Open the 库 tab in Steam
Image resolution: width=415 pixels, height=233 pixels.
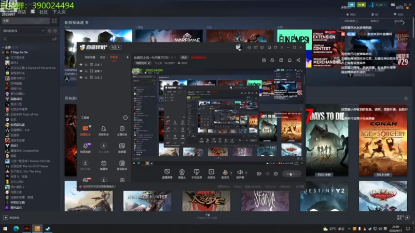click(33, 12)
